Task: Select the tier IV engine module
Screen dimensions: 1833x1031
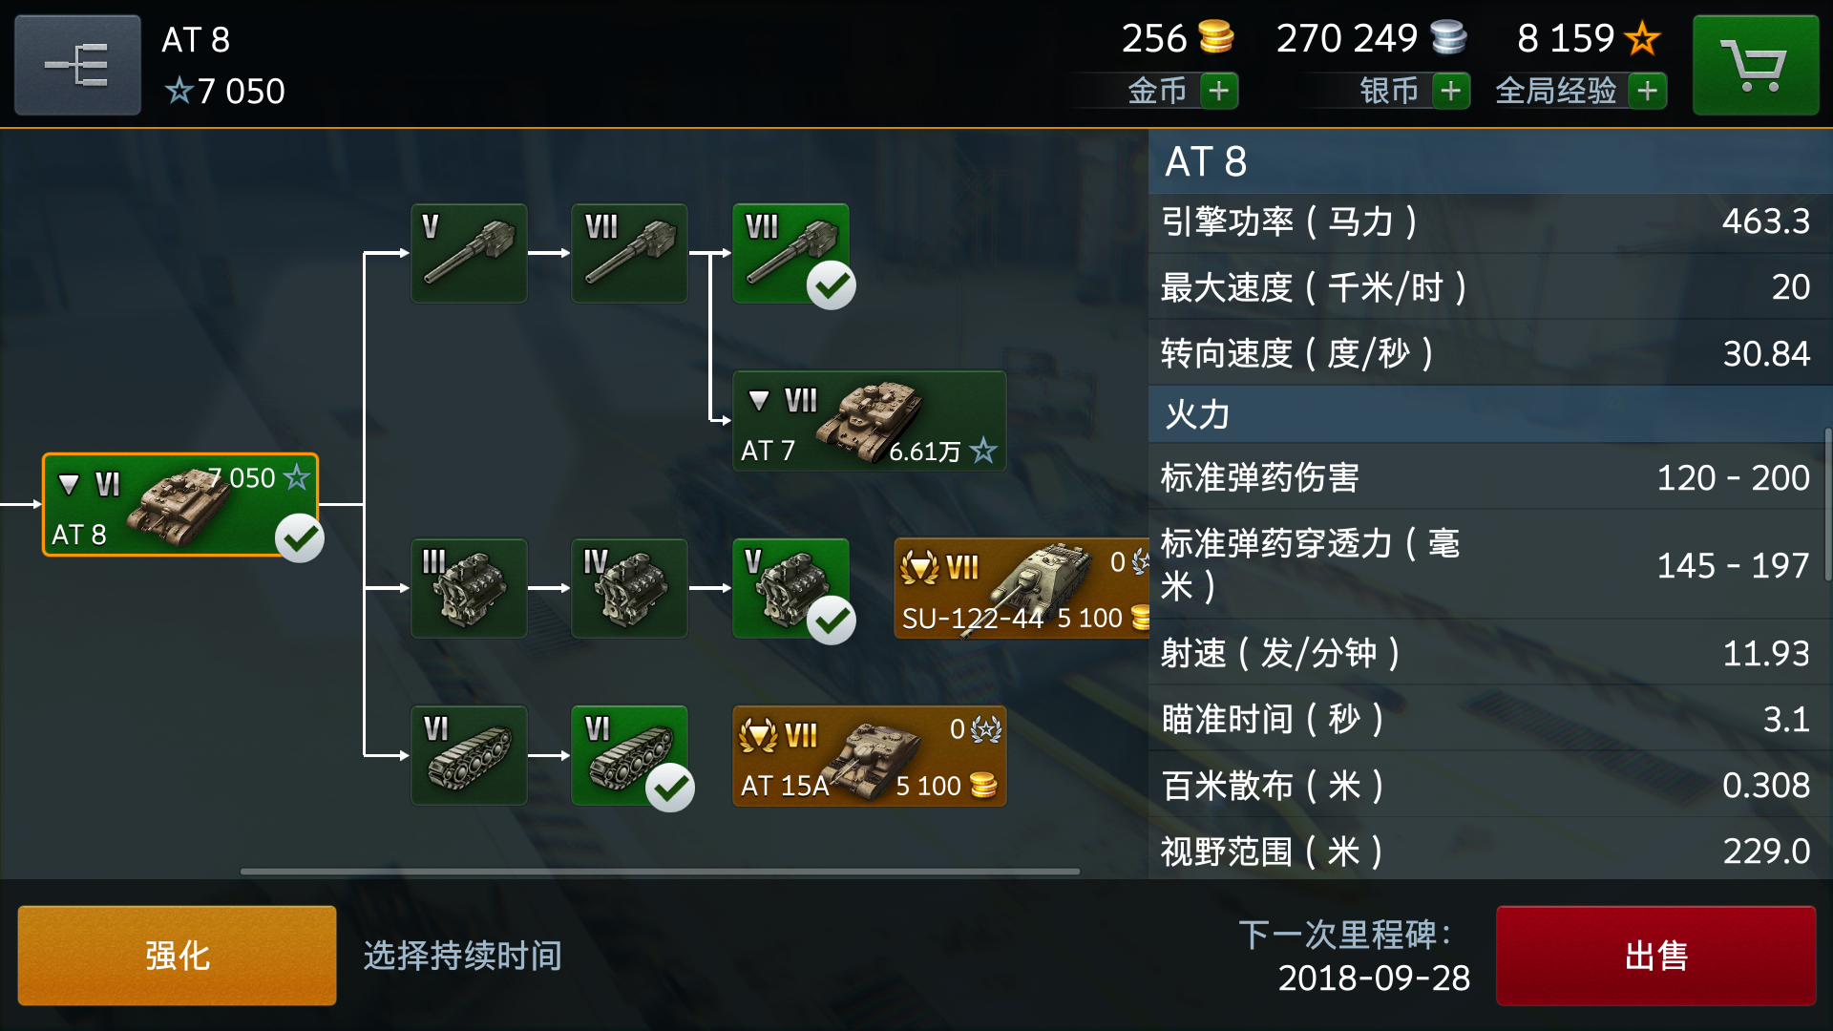Action: coord(629,588)
